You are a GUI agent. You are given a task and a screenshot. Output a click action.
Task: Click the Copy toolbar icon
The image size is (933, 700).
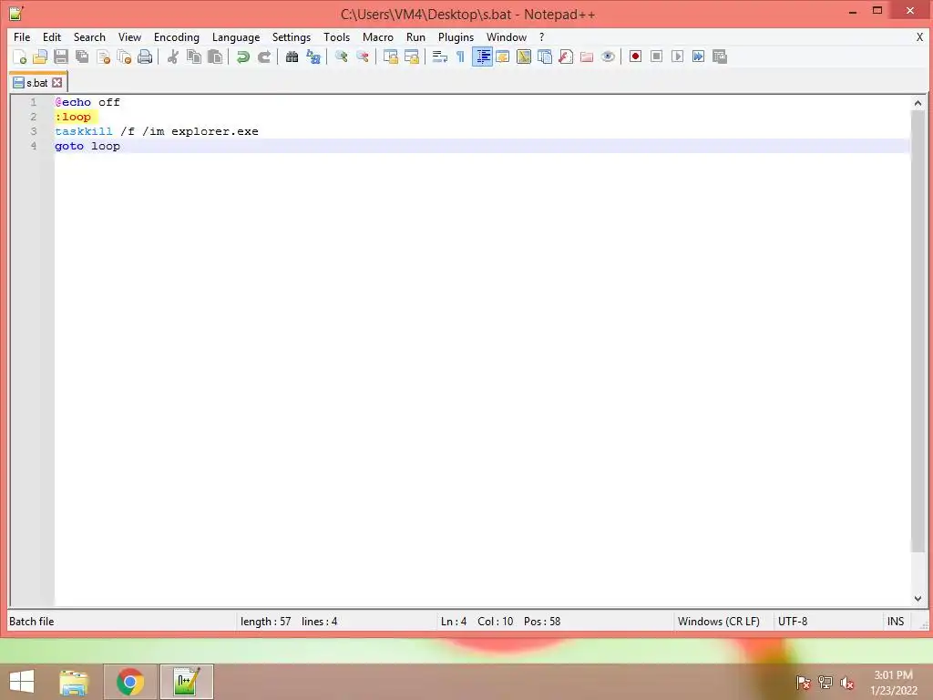click(x=193, y=57)
